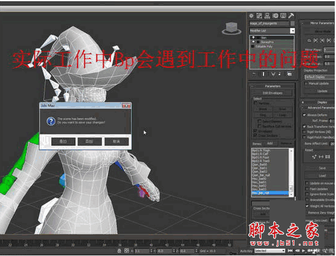Click the last Reset icon in Advanced Parameters
This screenshot has width=336, height=256.
(327, 157)
